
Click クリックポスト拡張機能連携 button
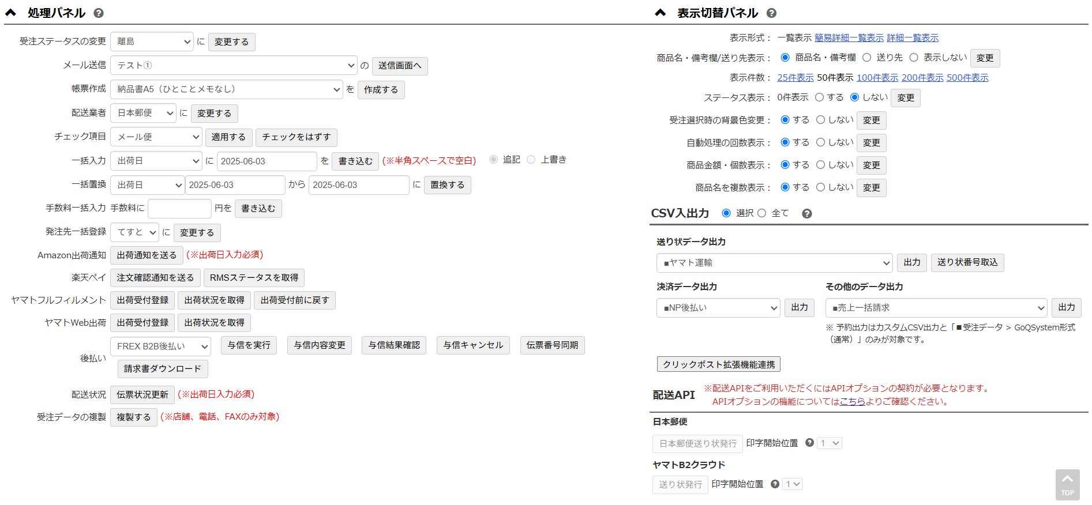[x=719, y=364]
